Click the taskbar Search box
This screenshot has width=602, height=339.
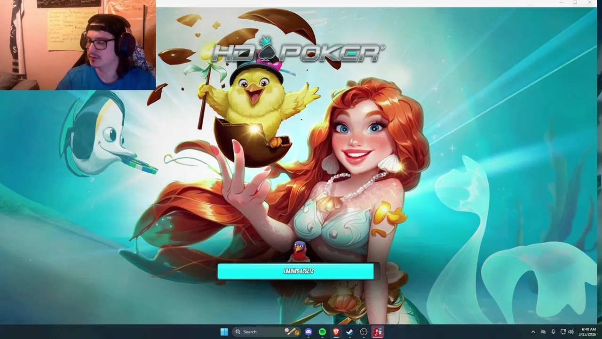267,332
